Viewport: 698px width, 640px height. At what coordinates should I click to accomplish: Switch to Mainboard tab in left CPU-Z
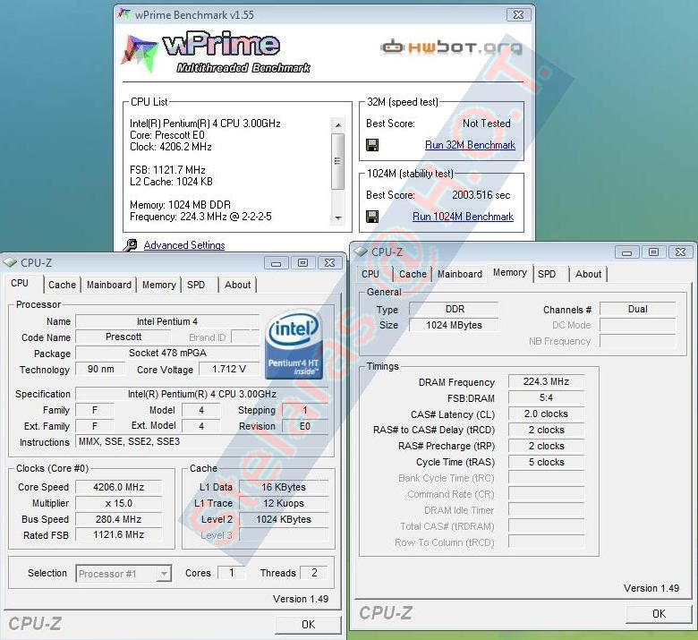109,285
